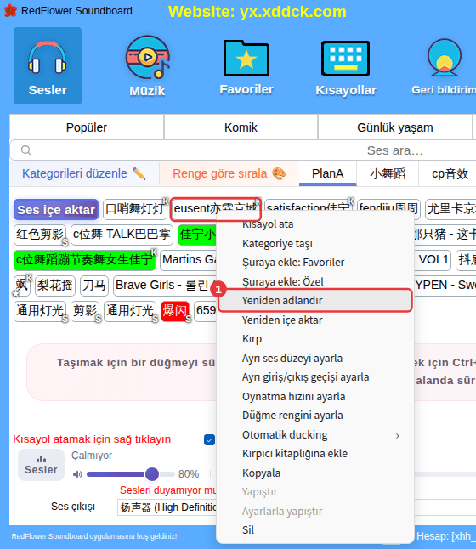
Task: Switch to the PlanA category tab
Action: click(x=327, y=173)
